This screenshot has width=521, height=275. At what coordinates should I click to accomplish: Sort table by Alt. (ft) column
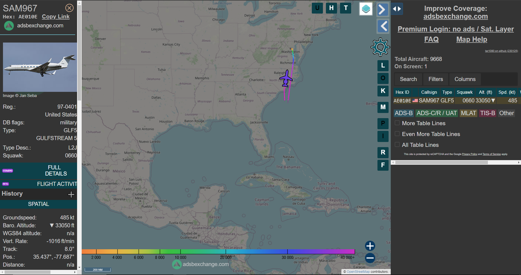coord(485,92)
